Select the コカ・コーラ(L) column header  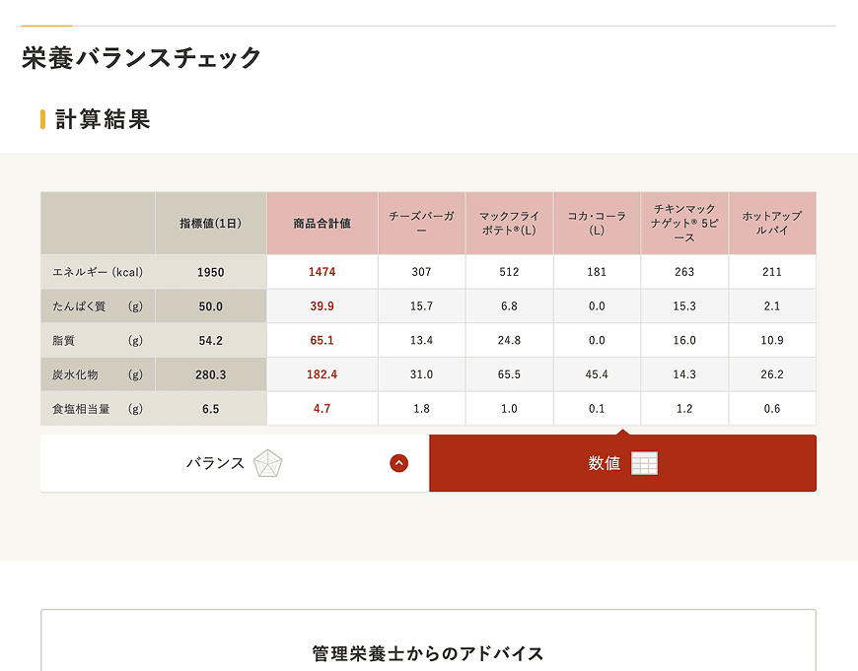[597, 223]
